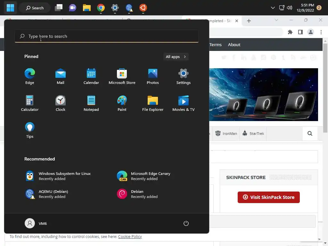Select the IronMan category tab
This screenshot has height=246, width=328.
pos(226,134)
